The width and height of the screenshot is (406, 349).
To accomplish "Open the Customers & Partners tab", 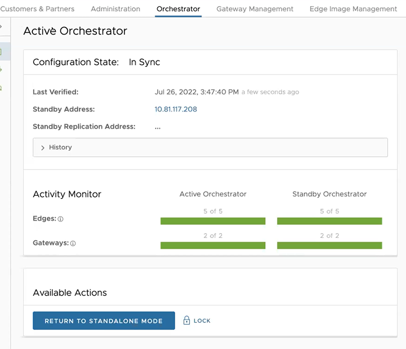I will point(38,9).
